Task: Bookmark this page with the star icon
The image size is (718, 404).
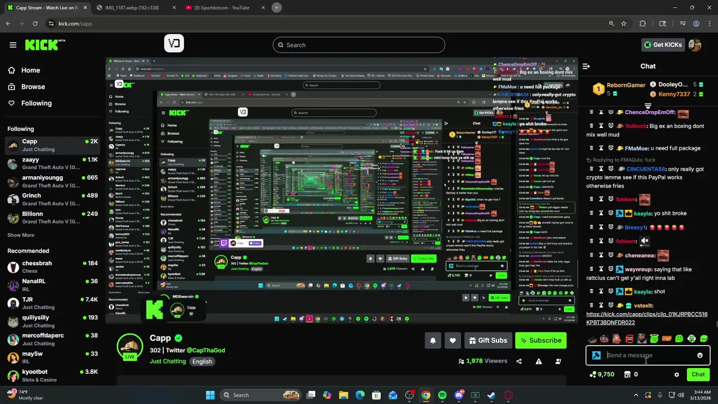Action: (624, 24)
